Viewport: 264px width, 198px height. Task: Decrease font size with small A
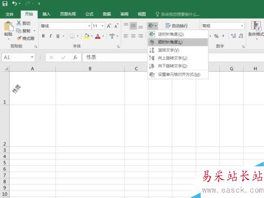tap(116, 26)
